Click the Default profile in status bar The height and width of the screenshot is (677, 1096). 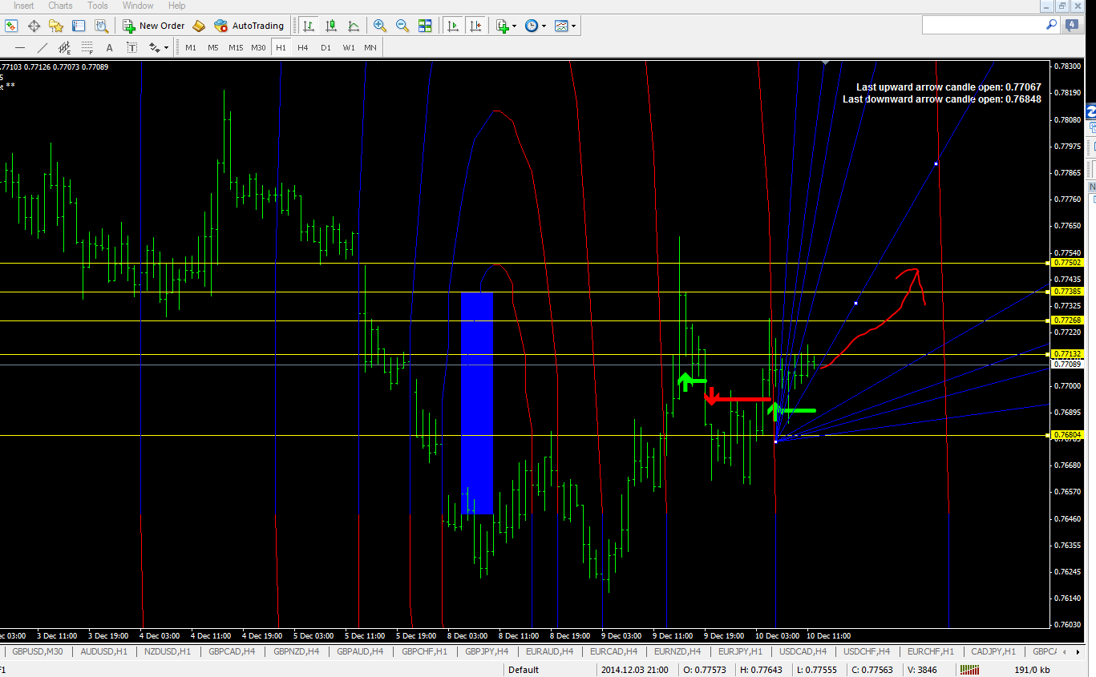524,670
